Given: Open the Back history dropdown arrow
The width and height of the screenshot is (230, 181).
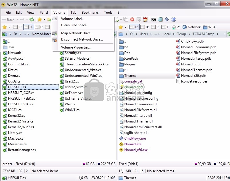Looking at the screenshot, I should pyautogui.click(x=18, y=19).
